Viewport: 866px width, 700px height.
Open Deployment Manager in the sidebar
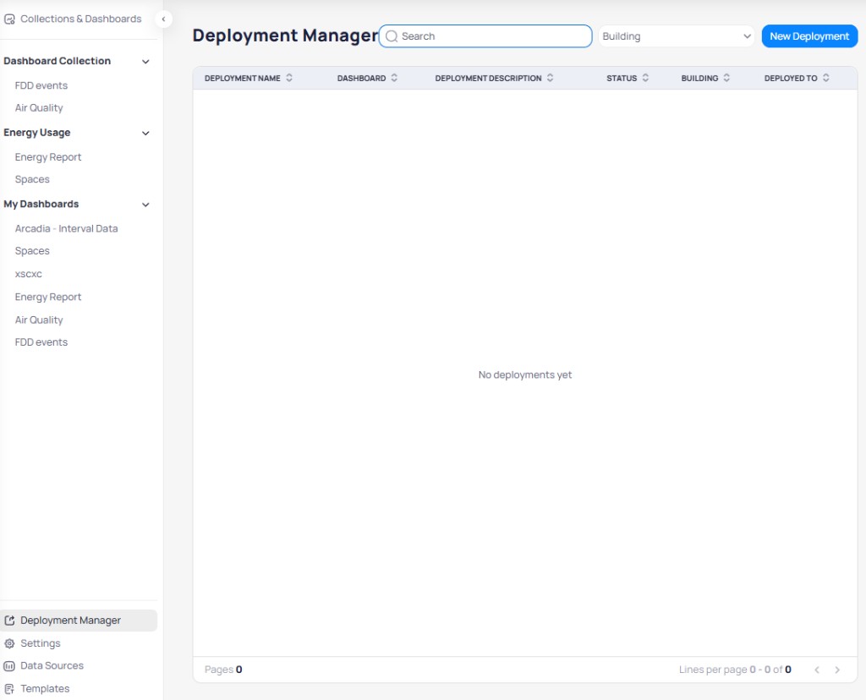pyautogui.click(x=79, y=621)
